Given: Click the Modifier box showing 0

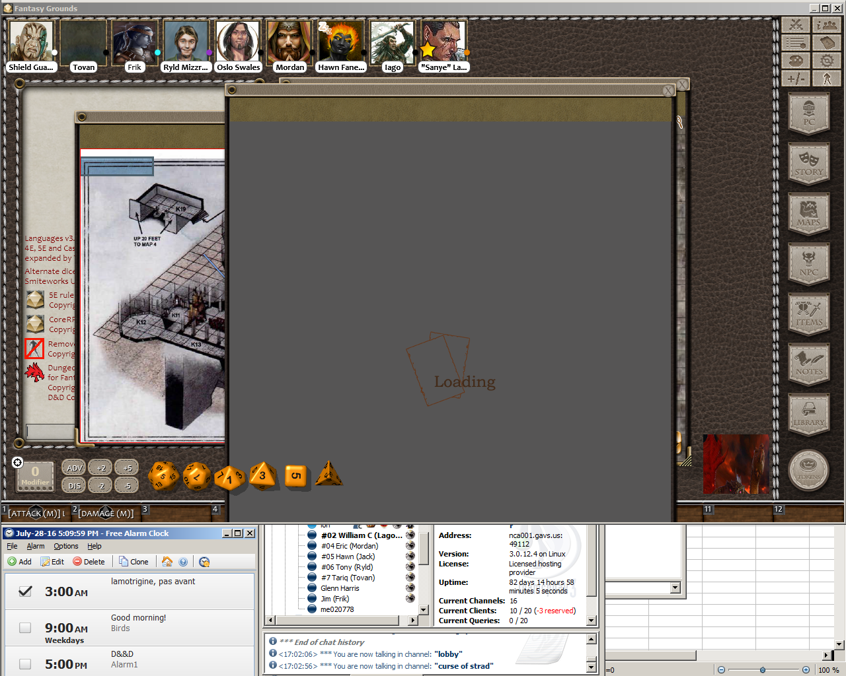Looking at the screenshot, I should [35, 475].
